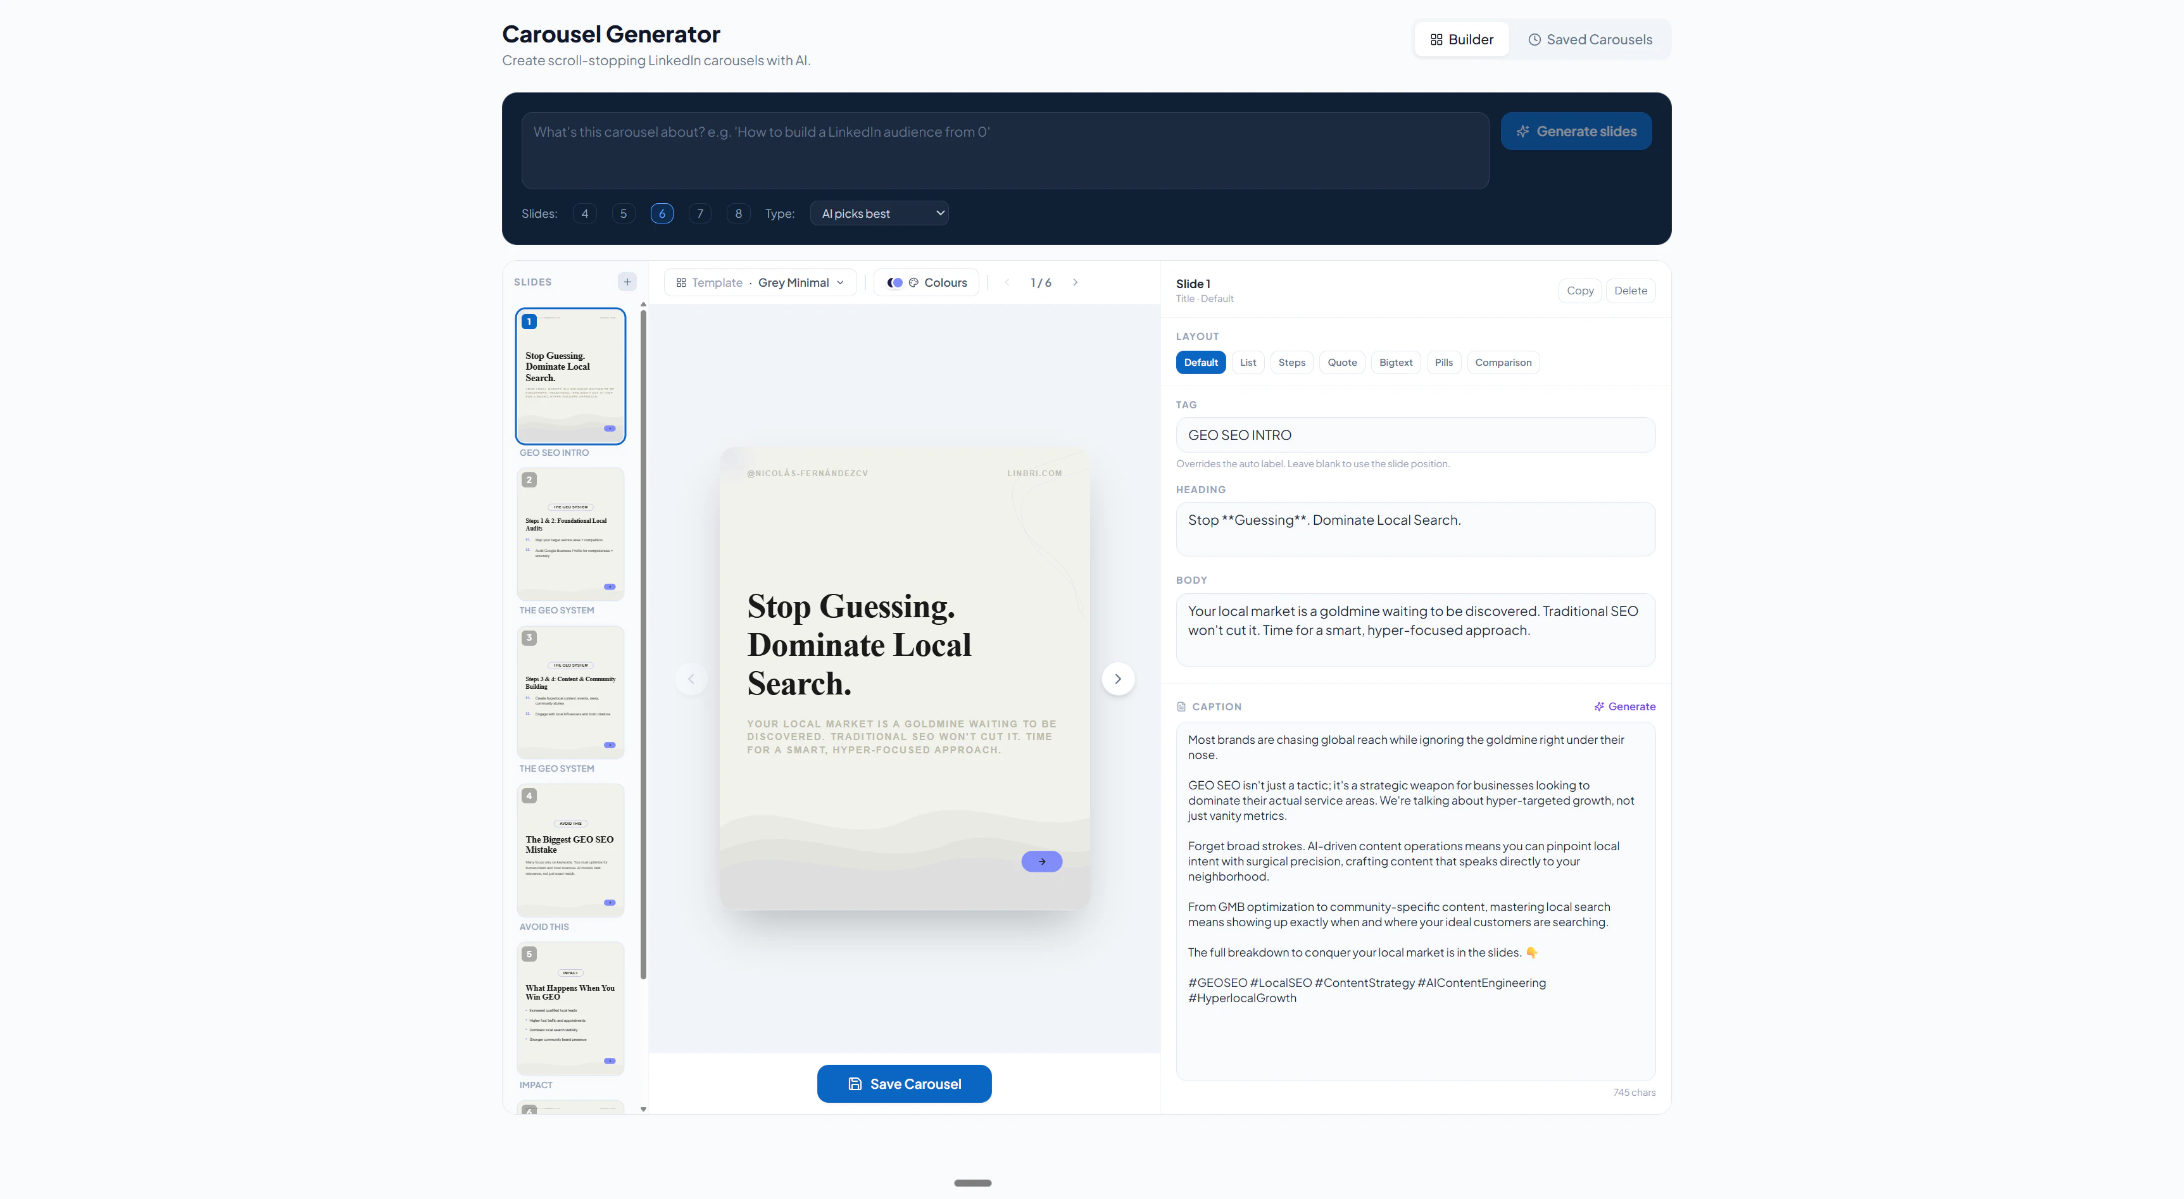
Task: Choose 4 slides option
Action: coord(584,214)
